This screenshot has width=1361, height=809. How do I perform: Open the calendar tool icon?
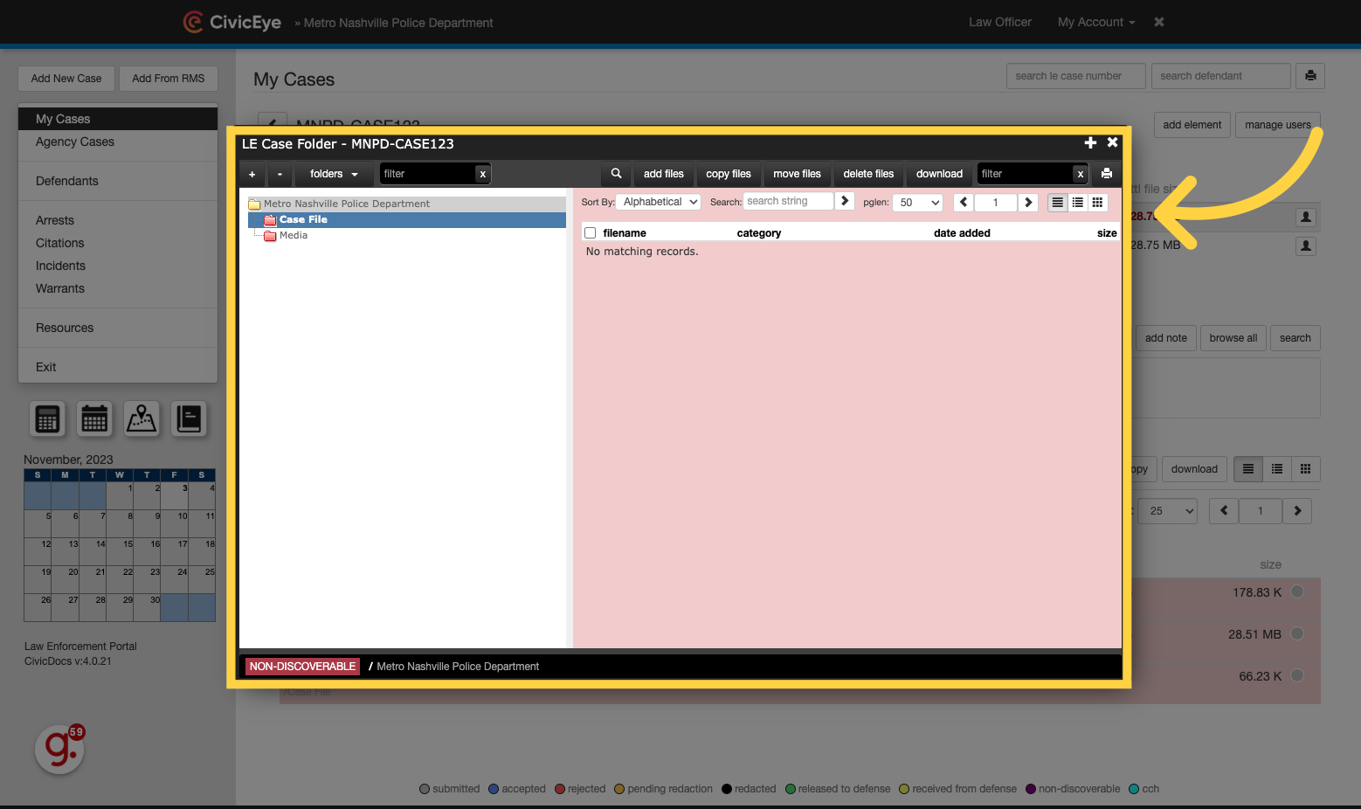click(x=94, y=419)
